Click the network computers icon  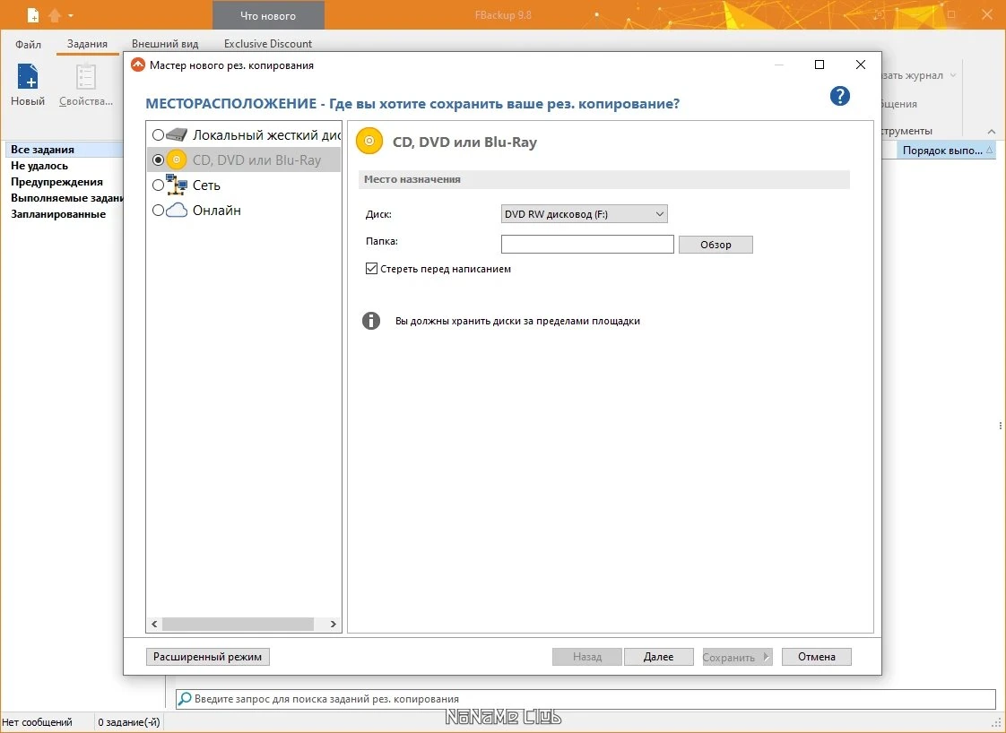[x=177, y=185]
